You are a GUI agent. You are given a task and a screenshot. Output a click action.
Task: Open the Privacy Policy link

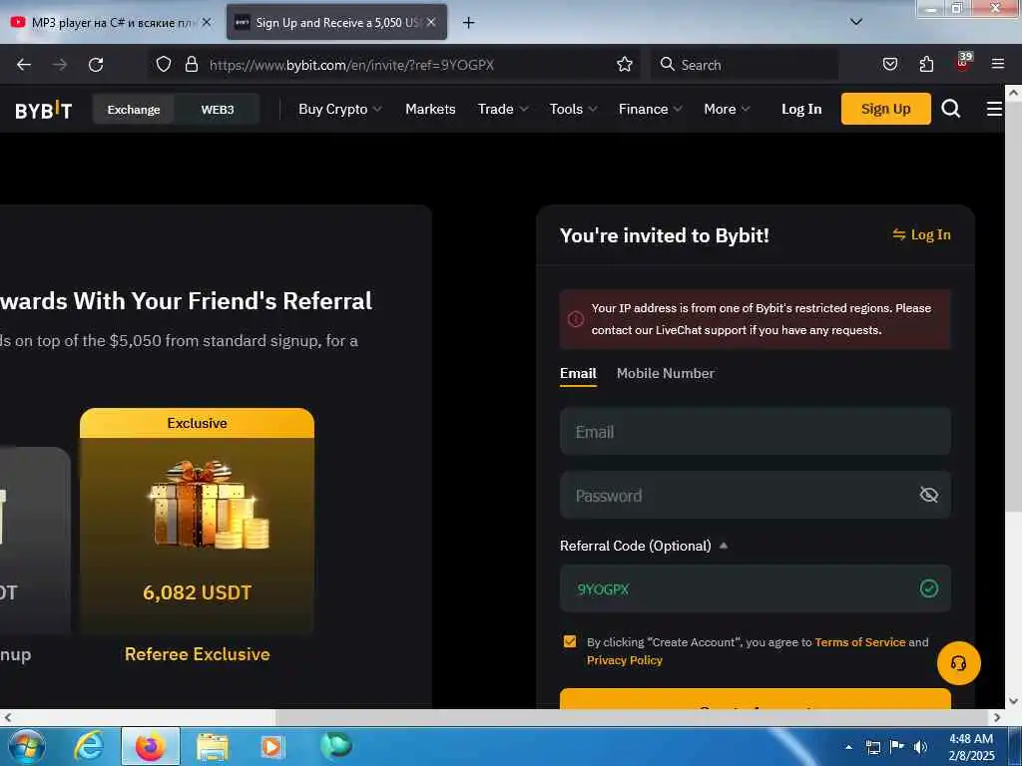click(625, 660)
